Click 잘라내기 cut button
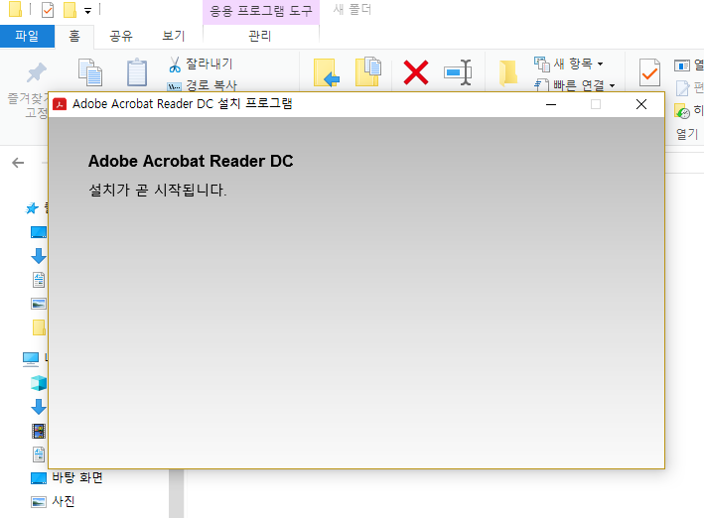This screenshot has width=704, height=518. [201, 65]
